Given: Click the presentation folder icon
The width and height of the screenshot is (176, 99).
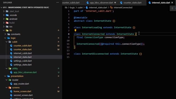Looking at the screenshot, I should tap(9, 76).
